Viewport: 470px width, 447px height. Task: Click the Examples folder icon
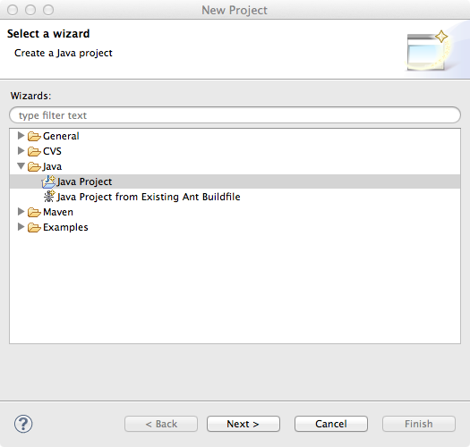pyautogui.click(x=34, y=228)
